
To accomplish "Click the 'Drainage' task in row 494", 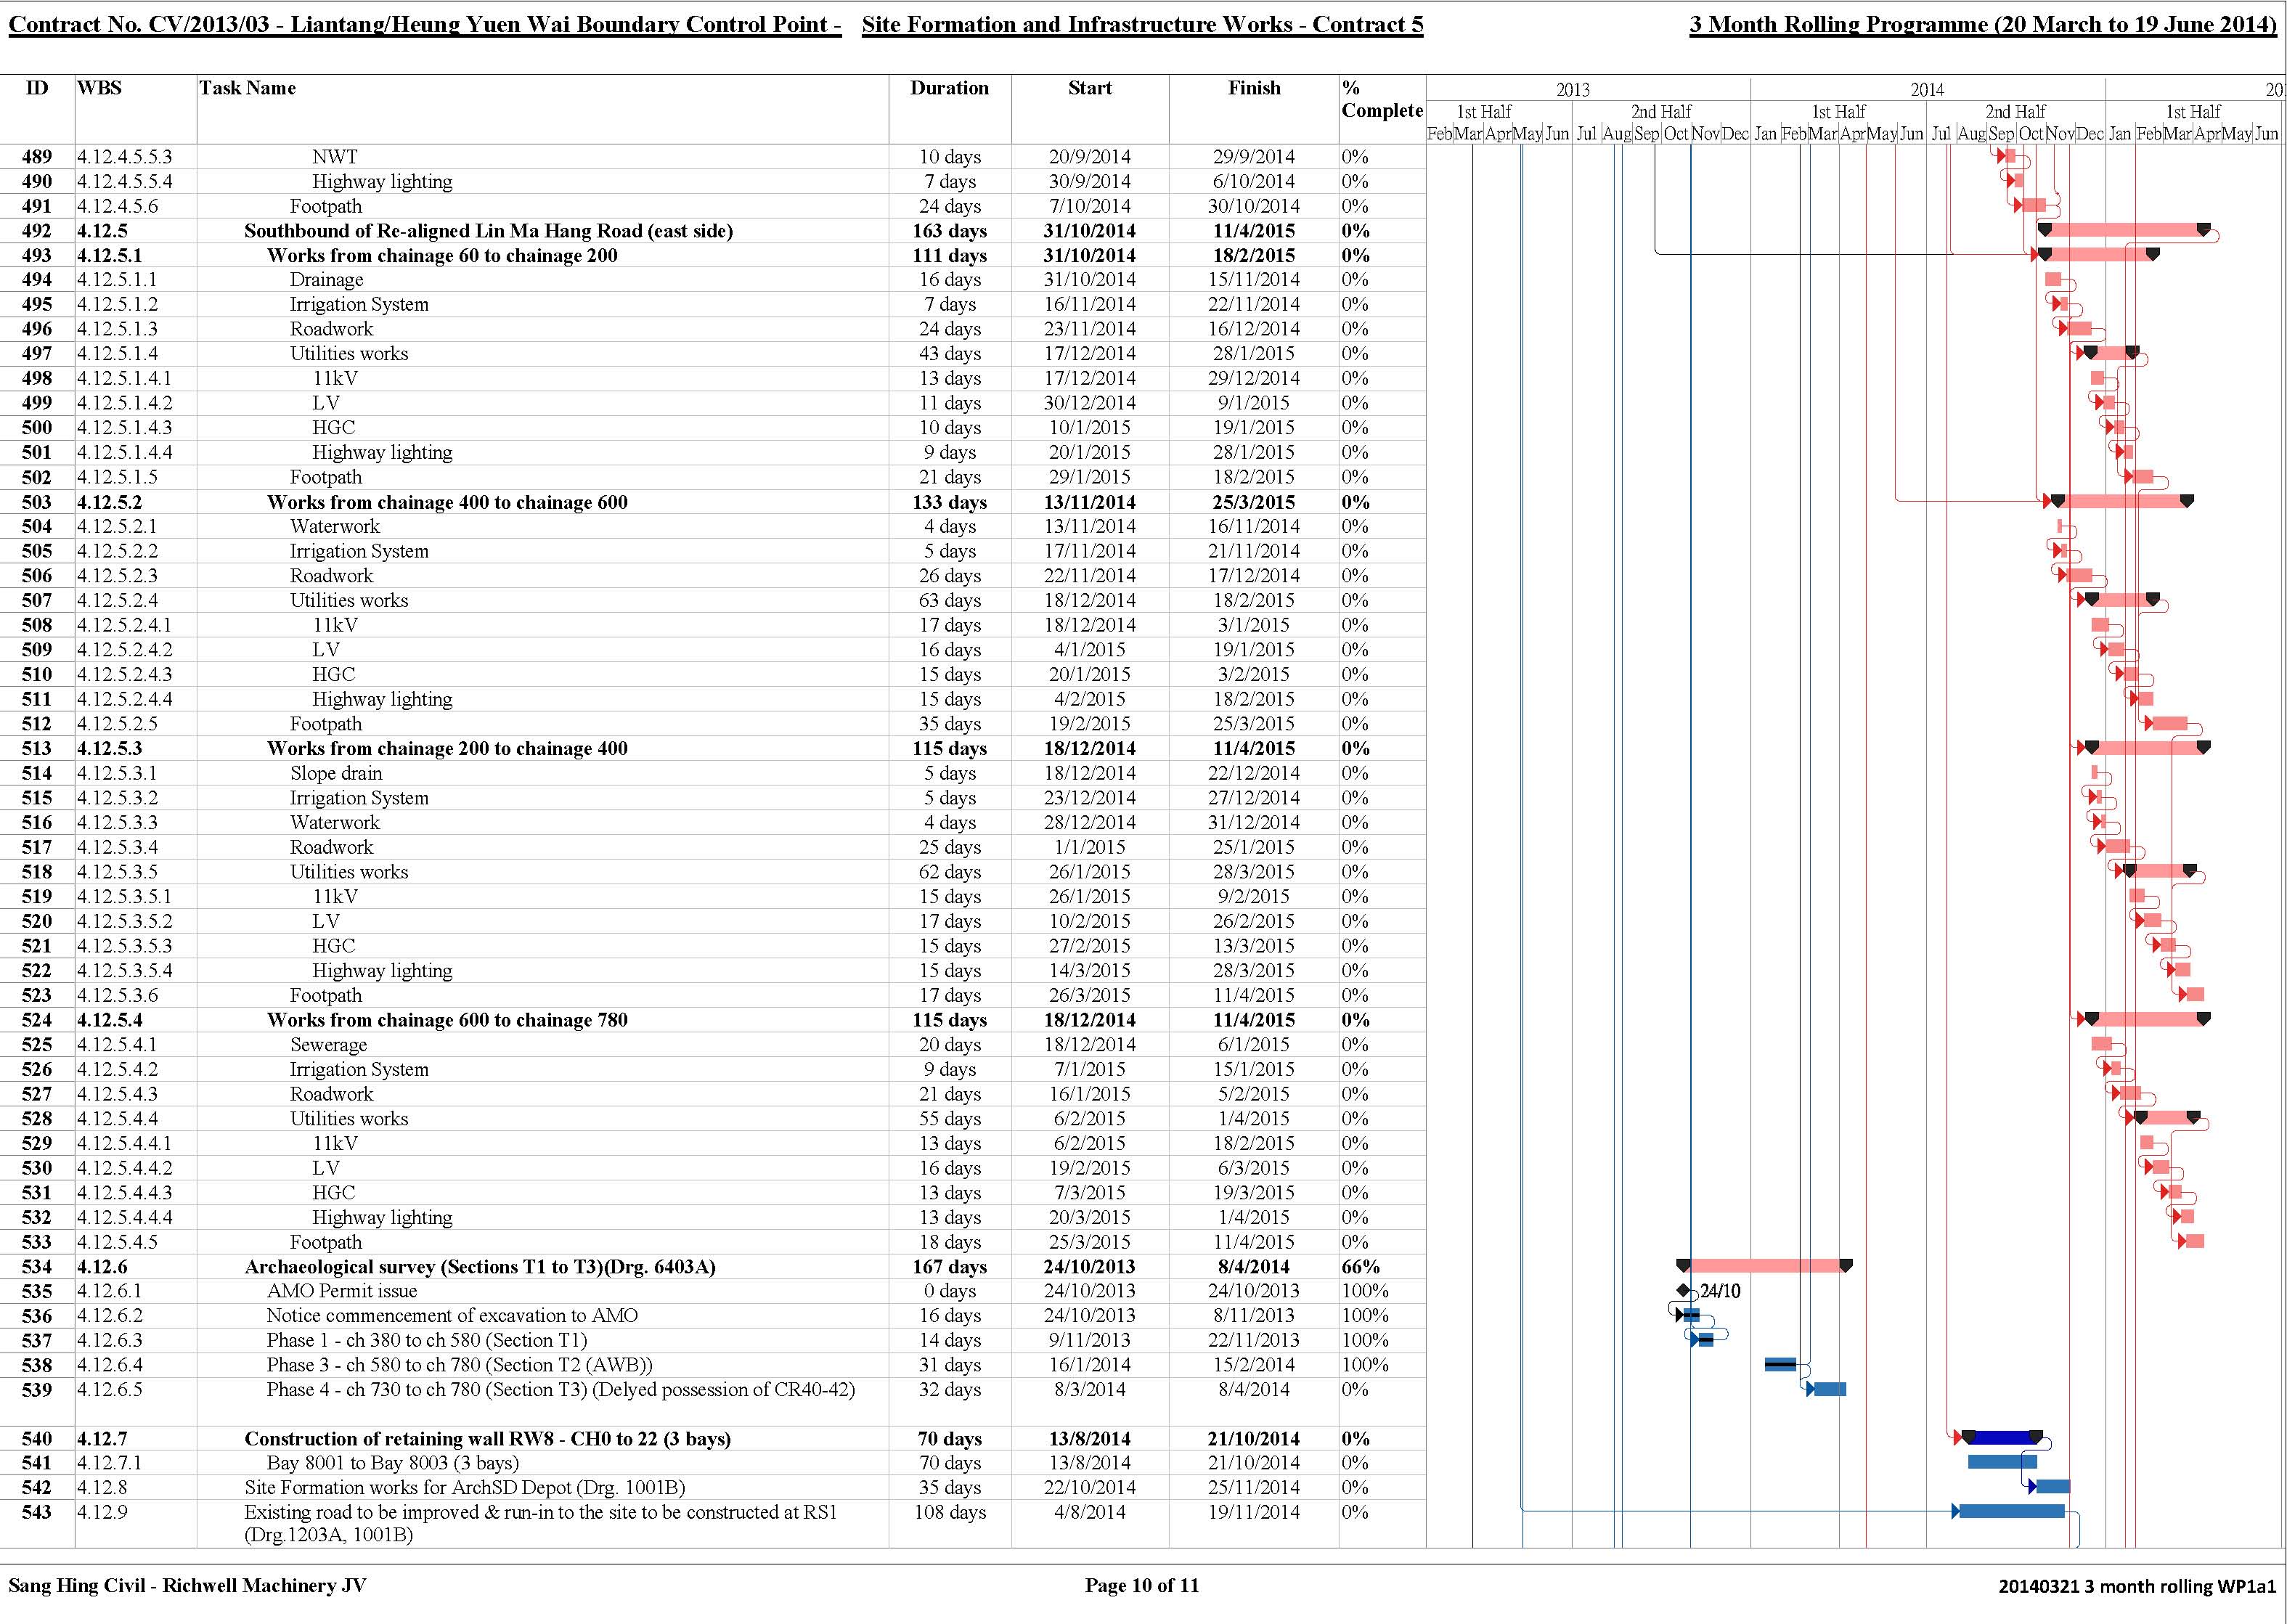I will pyautogui.click(x=327, y=280).
